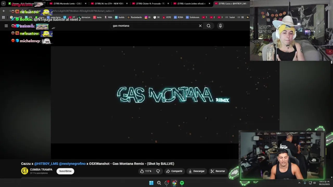The width and height of the screenshot is (333, 187).
Task: Open CUMBIA TRAMPA channel avatar
Action: click(24, 171)
